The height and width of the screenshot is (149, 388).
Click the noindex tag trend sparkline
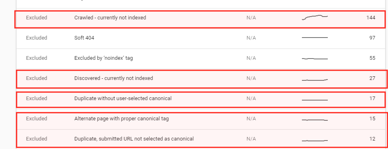(x=315, y=59)
